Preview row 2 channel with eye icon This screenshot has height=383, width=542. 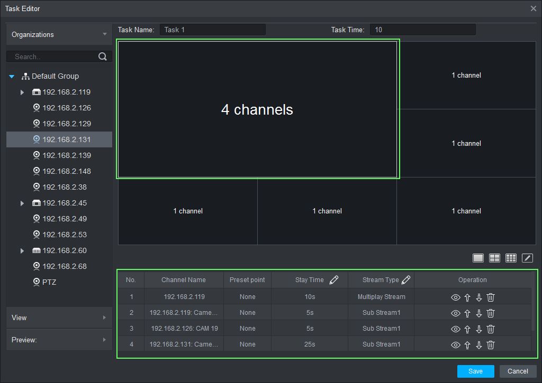pos(456,313)
